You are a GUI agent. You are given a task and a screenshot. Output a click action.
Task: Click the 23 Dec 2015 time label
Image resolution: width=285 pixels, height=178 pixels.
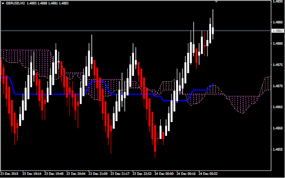(9, 174)
